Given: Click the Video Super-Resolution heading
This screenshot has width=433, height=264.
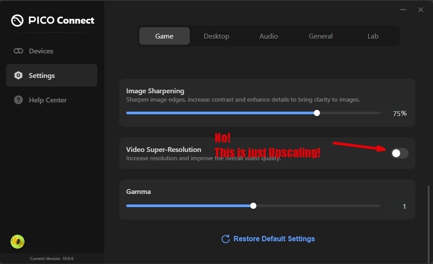Looking at the screenshot, I should coord(164,150).
